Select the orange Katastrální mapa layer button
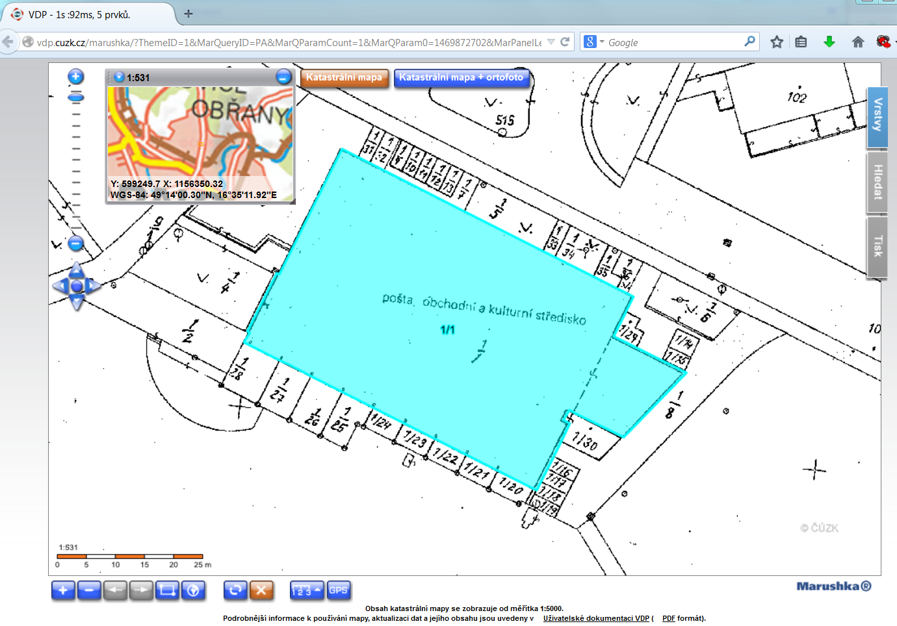Image resolution: width=897 pixels, height=626 pixels. 344,78
